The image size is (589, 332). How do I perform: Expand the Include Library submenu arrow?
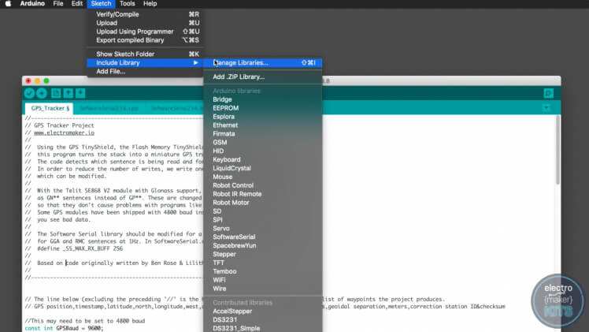(x=196, y=63)
